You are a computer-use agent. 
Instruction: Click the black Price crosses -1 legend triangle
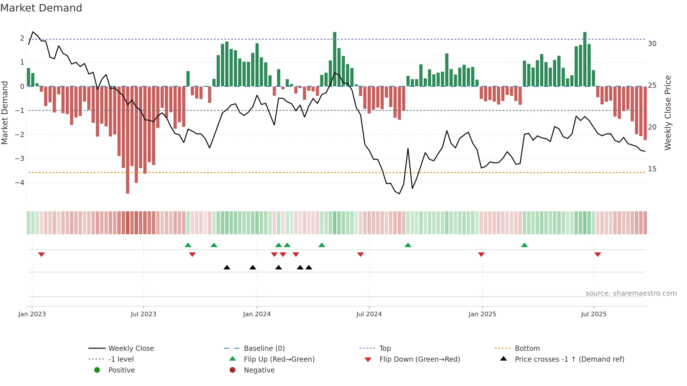(x=504, y=359)
